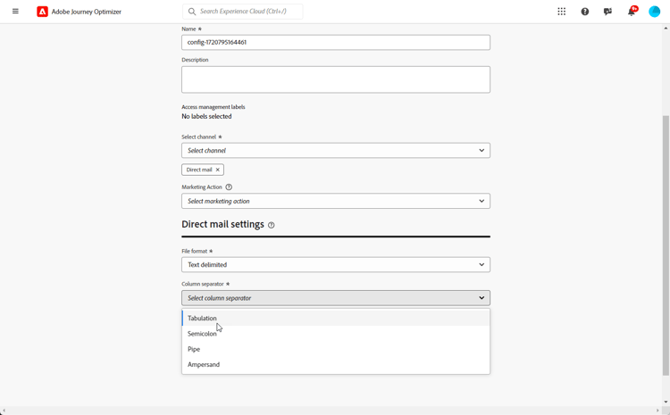Open the application switcher grid
670x415 pixels.
(x=561, y=12)
